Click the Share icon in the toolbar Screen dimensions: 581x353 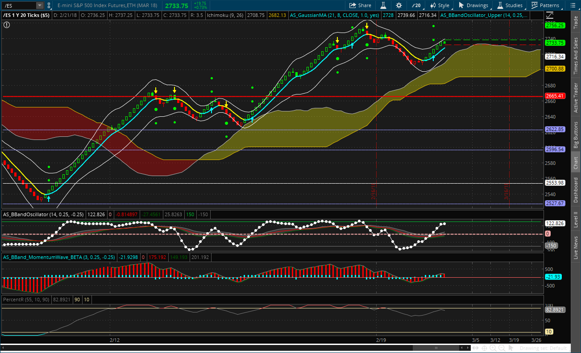click(360, 5)
